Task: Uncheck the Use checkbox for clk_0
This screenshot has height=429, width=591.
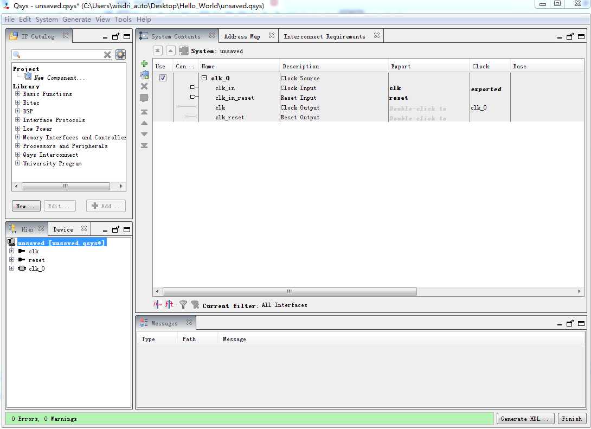Action: tap(163, 78)
